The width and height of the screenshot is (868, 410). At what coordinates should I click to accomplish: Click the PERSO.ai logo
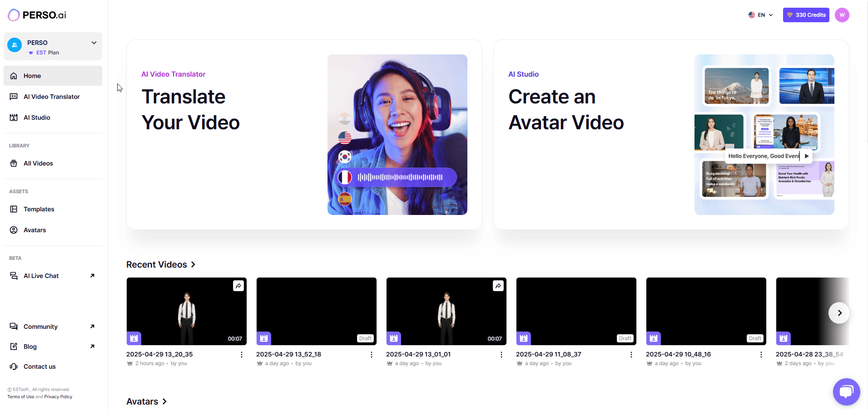(x=37, y=15)
